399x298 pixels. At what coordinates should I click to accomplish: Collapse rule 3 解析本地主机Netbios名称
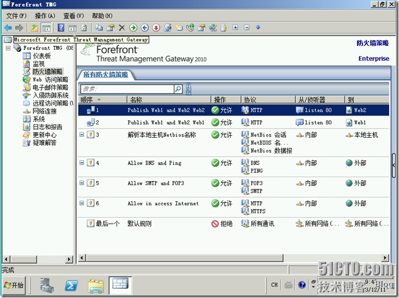(82, 134)
